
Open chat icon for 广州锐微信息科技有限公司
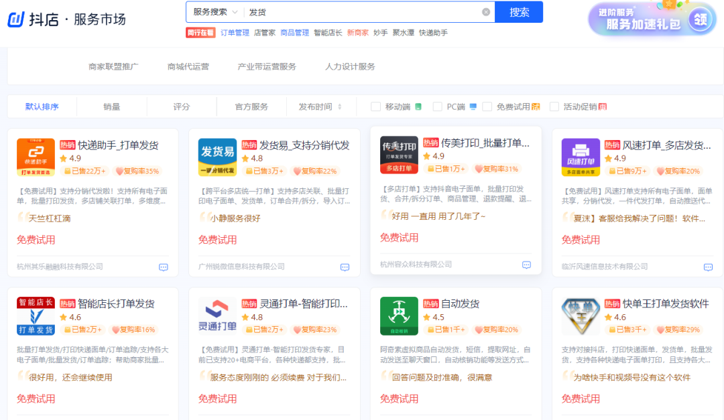click(345, 267)
